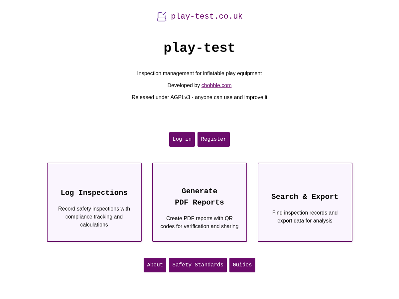Select the Log Inspections card

click(x=94, y=202)
